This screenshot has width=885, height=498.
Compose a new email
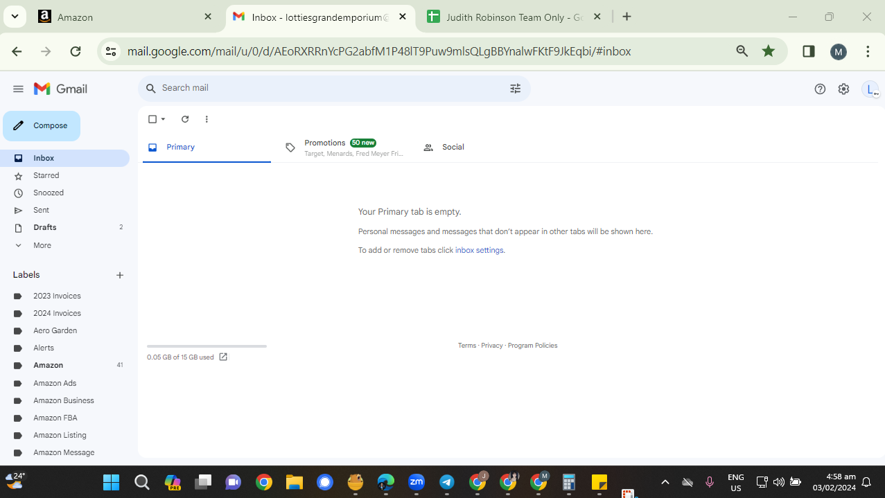[42, 126]
